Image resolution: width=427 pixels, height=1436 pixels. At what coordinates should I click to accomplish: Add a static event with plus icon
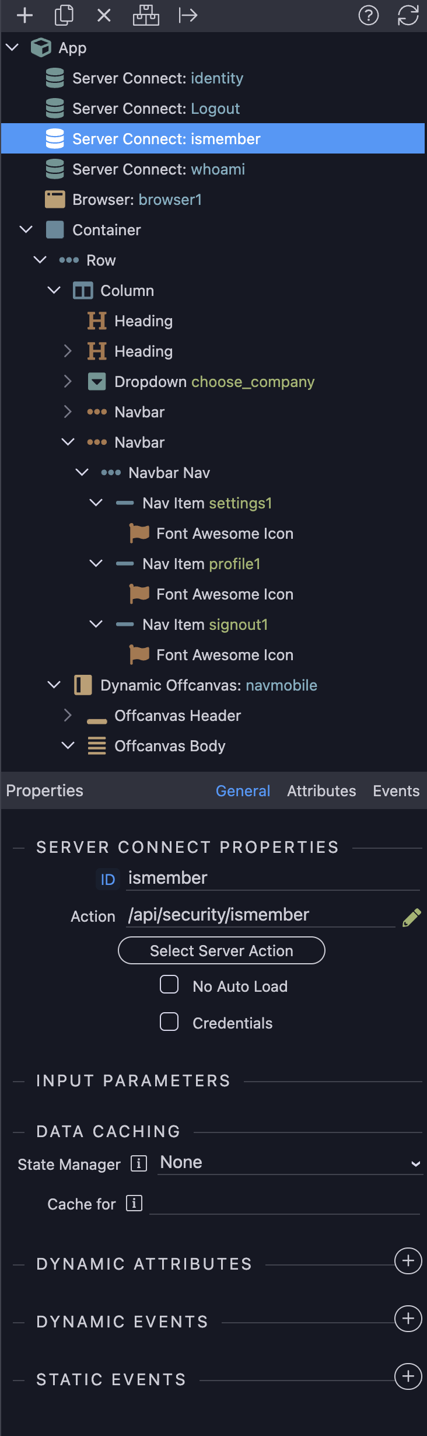tap(408, 1376)
